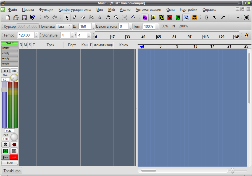
Task: Select the Eraser tool
Action: click(83, 17)
